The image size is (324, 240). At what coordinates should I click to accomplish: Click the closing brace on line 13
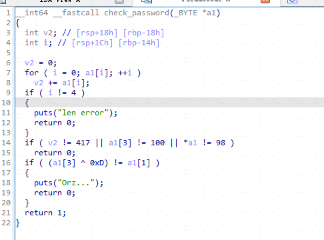(x=27, y=133)
